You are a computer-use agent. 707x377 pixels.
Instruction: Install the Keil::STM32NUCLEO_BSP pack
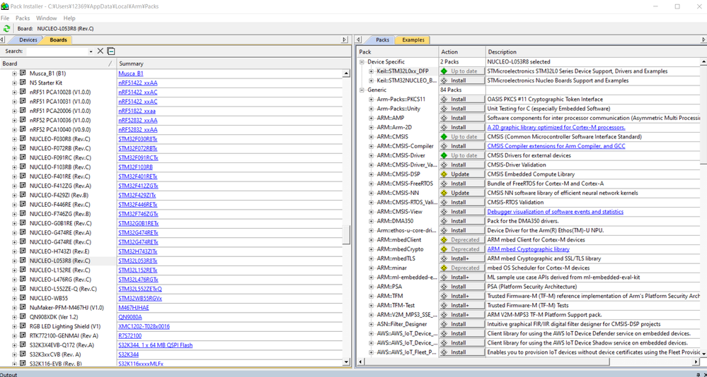coord(462,80)
